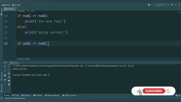Open the Python Console tool window

click(x=69, y=95)
